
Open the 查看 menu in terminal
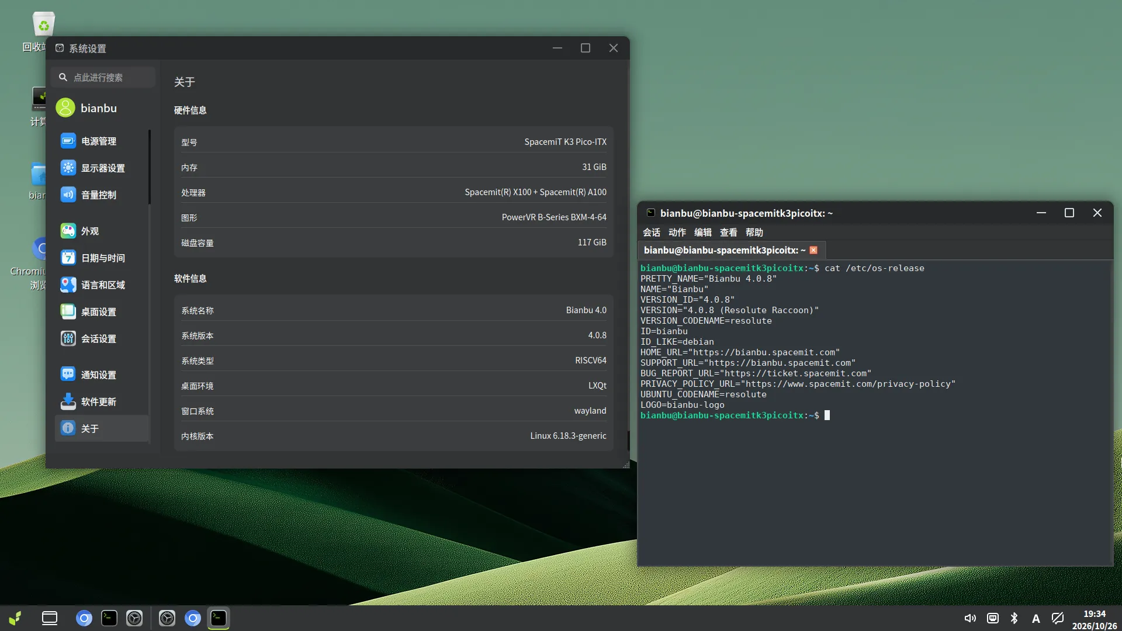pyautogui.click(x=729, y=233)
